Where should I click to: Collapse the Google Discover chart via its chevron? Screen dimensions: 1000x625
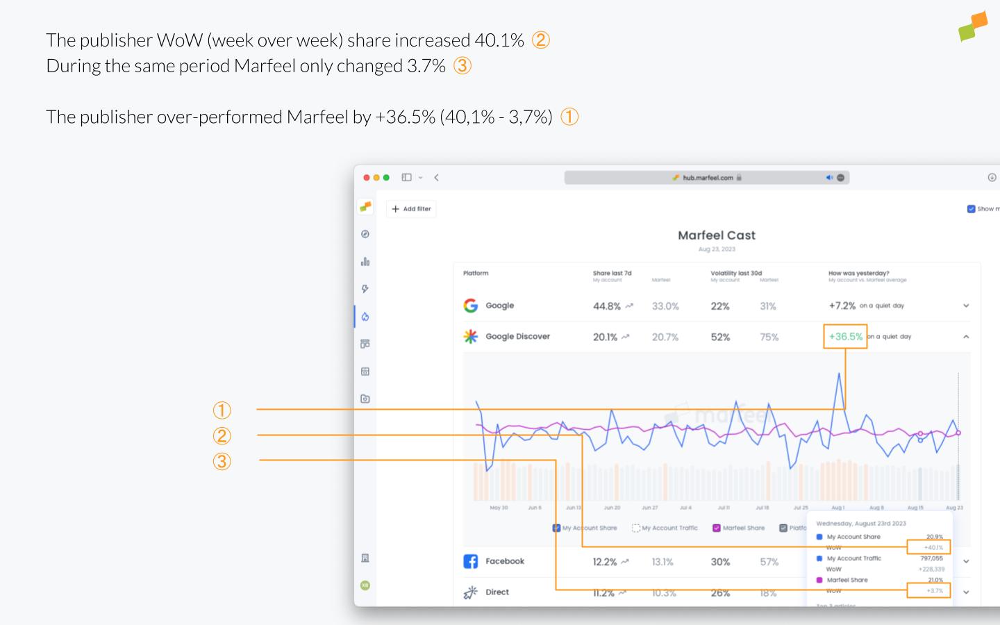(965, 337)
